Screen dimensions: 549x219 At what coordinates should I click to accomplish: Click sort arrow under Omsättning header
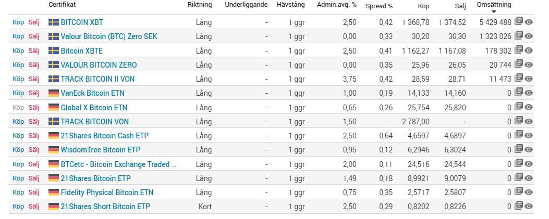coord(494,12)
